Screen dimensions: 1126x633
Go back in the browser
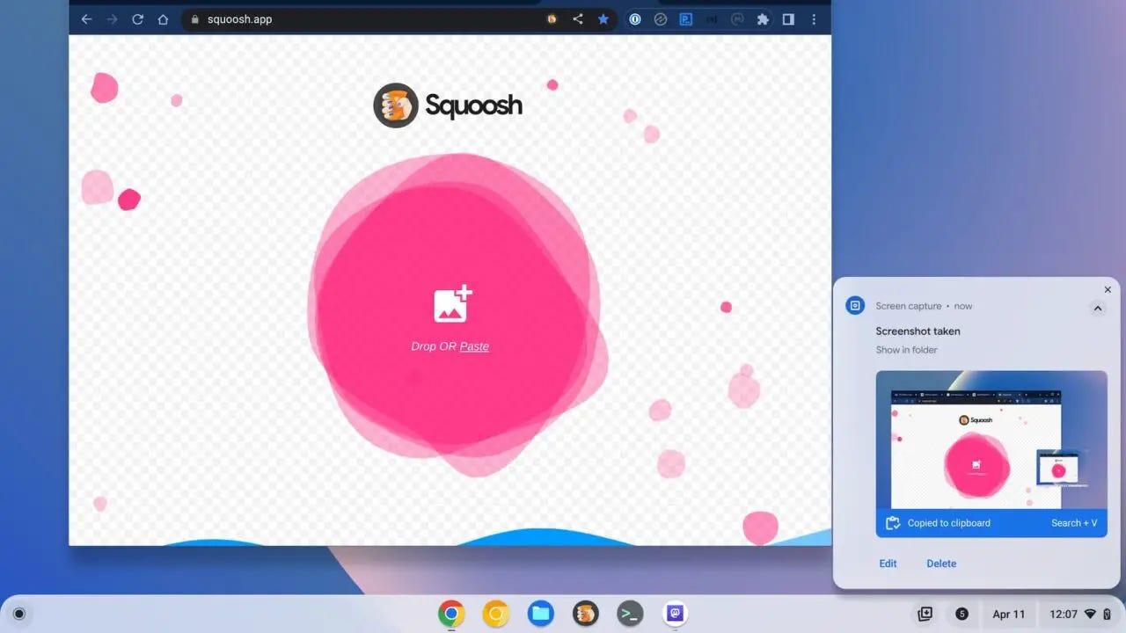86,18
